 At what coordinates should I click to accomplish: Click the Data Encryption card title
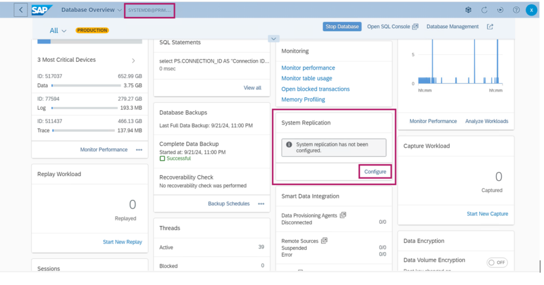[424, 241]
